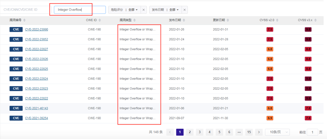327x139 pixels.
Task: Click the 9.8 CVSS v3 badge for CVE-2022-23852
Action: tap(308, 39)
